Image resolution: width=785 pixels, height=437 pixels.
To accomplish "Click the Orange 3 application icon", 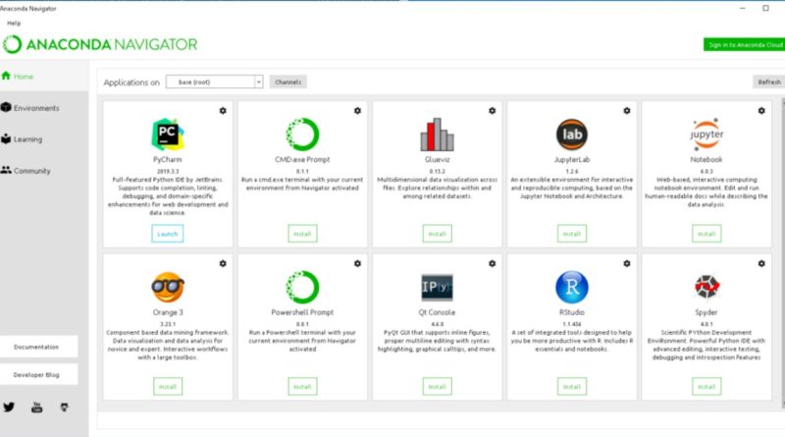I will (x=168, y=287).
